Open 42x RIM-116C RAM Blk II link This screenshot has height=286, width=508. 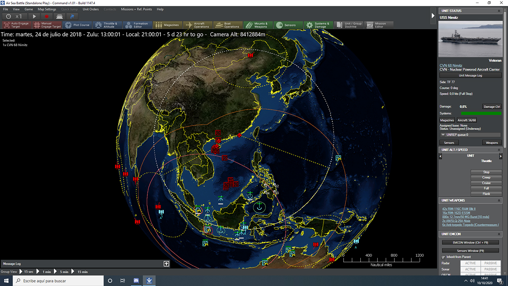[x=459, y=209]
